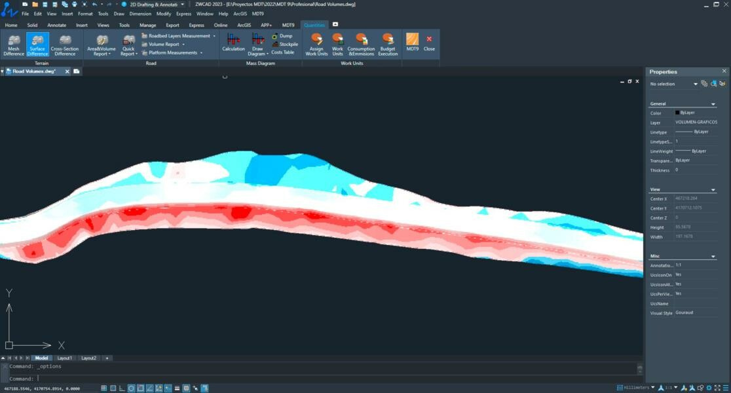The image size is (731, 393).
Task: Toggle ortho mode in status bar
Action: pyautogui.click(x=122, y=388)
